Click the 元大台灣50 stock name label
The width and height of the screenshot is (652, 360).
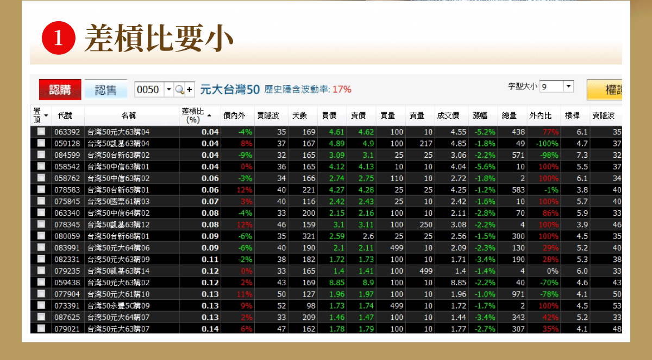230,89
